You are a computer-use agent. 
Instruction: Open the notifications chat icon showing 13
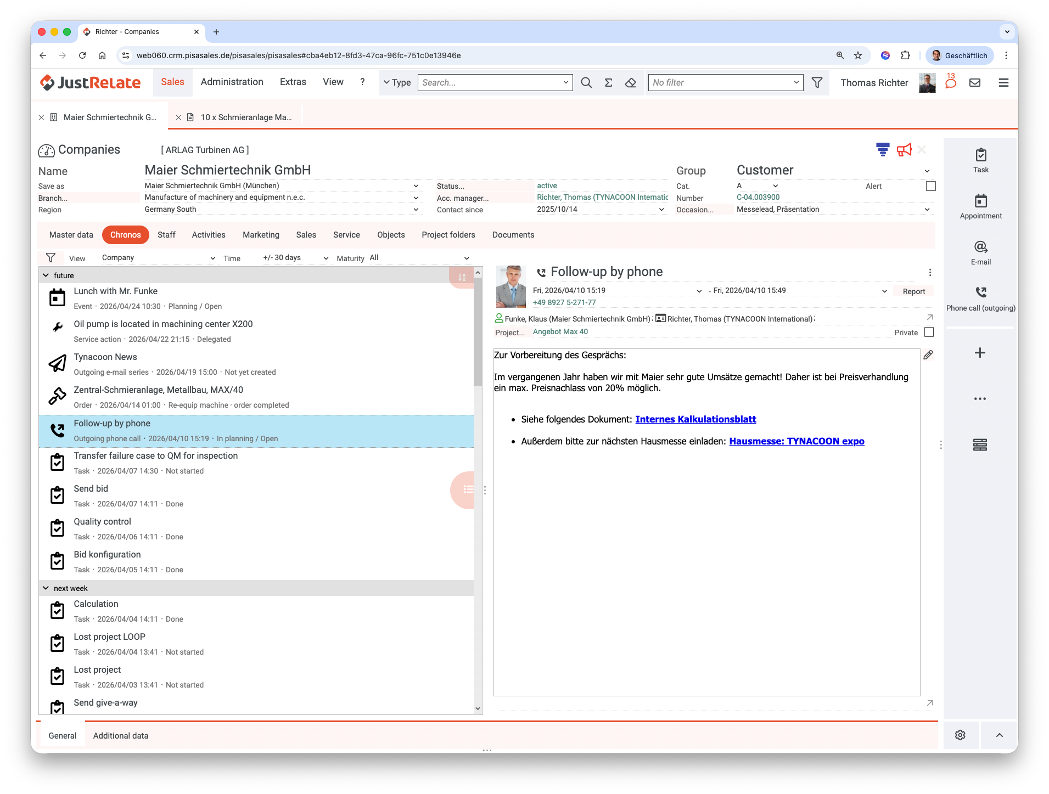pos(951,82)
